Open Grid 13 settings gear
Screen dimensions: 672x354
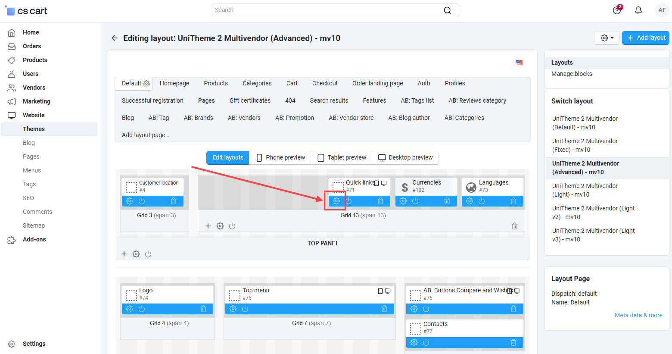coord(220,226)
